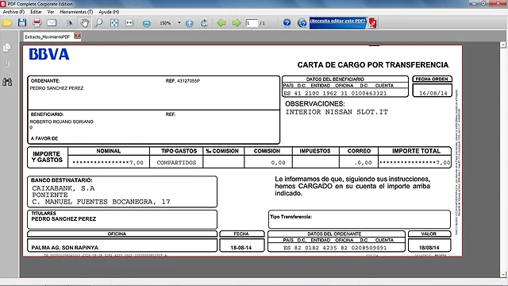Screen dimensions: 508x286
Task: Click scrollbar down arrow
Action: (x=503, y=274)
